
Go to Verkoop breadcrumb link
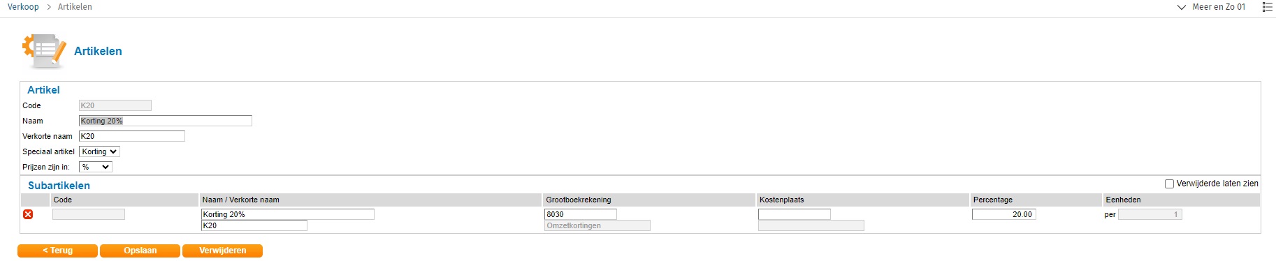pyautogui.click(x=23, y=7)
